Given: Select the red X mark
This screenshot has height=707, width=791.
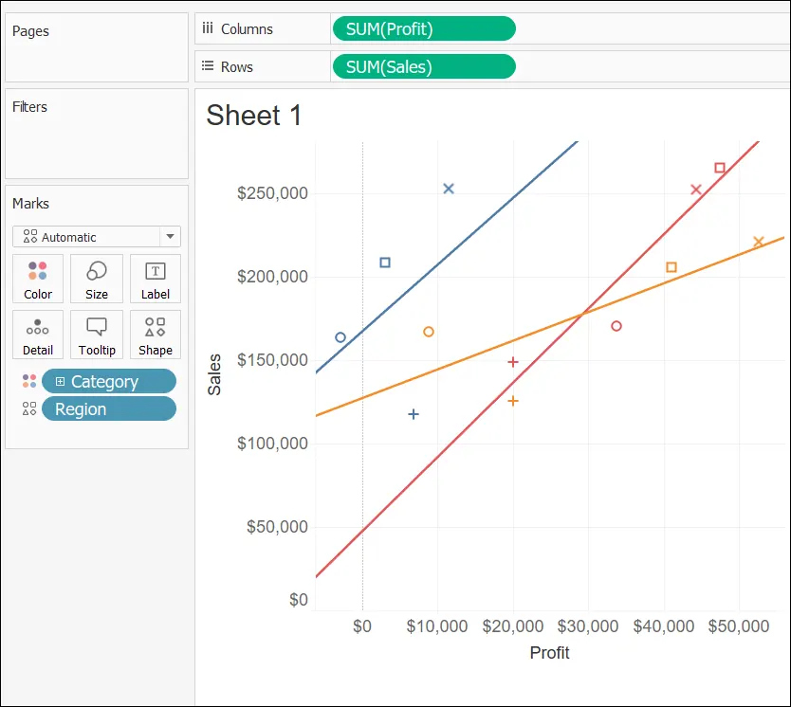Looking at the screenshot, I should 695,190.
